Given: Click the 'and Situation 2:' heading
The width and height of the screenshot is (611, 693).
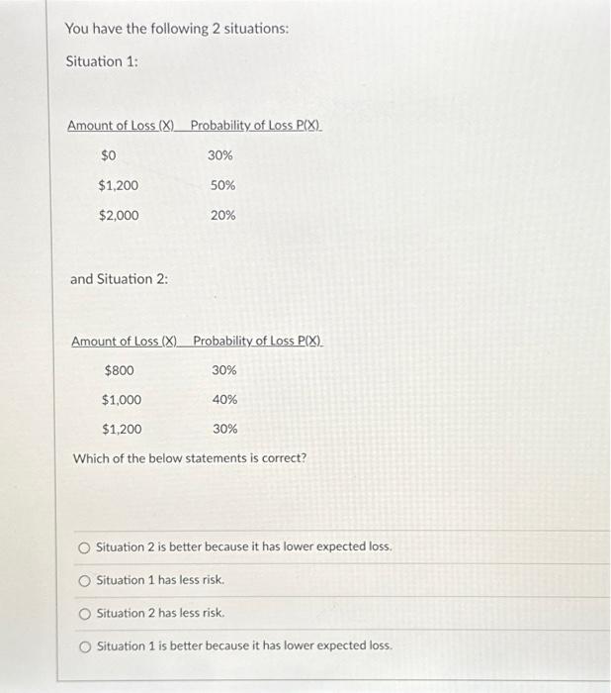Looking at the screenshot, I should coord(120,279).
